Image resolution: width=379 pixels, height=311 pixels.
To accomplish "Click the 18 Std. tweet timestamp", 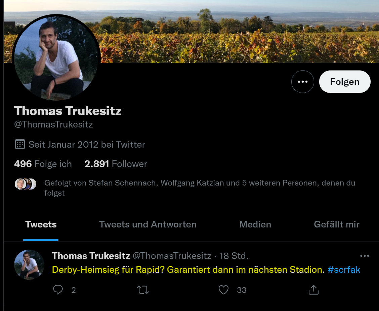I will [x=234, y=256].
